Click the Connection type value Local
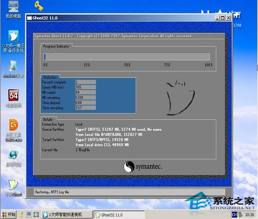This screenshot has height=219, width=258. pos(79,124)
